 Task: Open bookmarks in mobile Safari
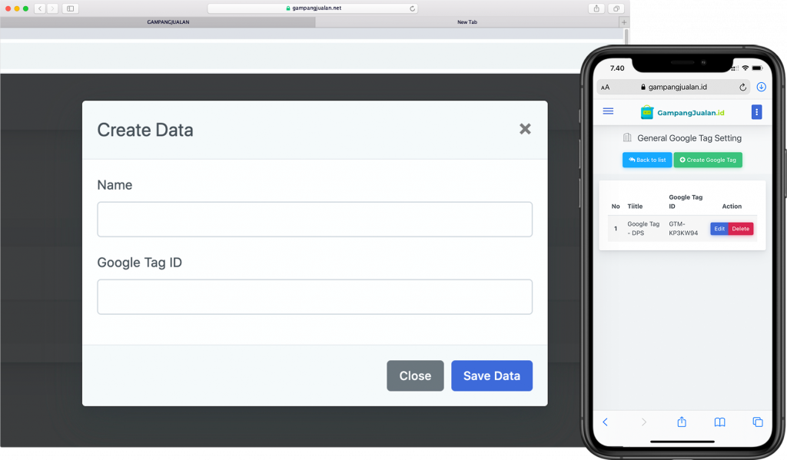click(719, 422)
